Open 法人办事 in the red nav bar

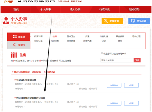tap(75, 10)
